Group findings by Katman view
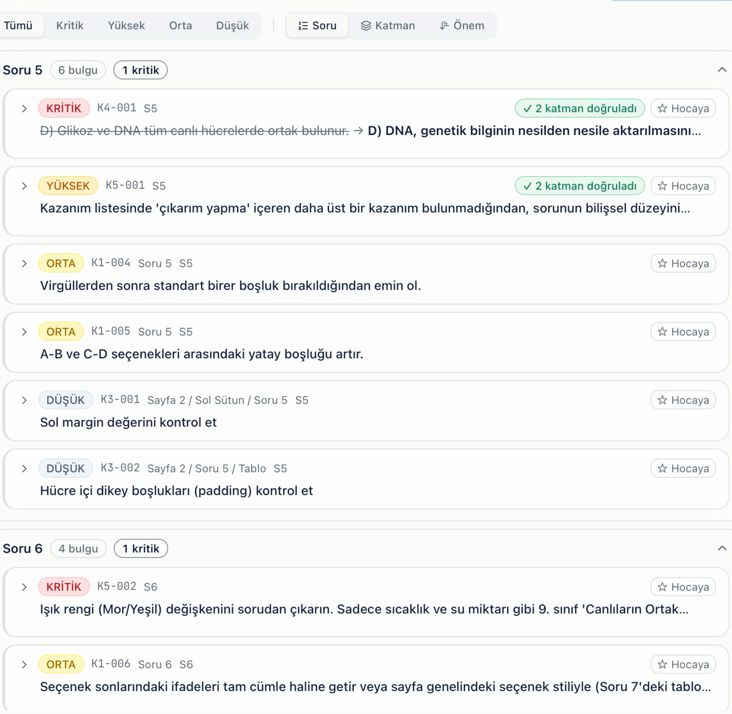Viewport: 732px width, 714px height. pos(388,26)
